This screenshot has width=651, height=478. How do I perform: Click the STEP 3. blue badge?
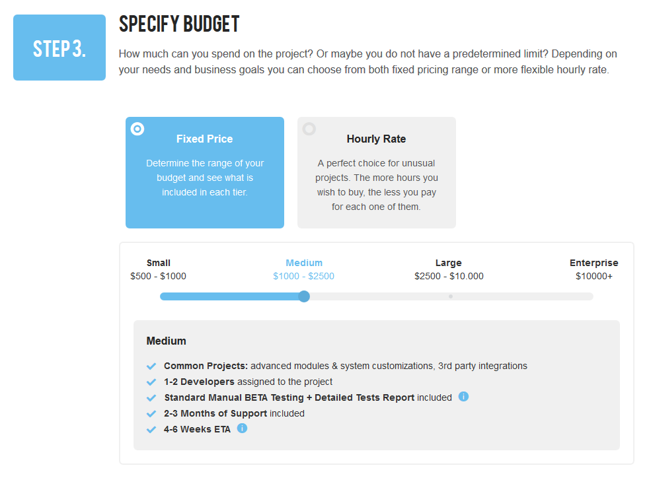pyautogui.click(x=59, y=48)
